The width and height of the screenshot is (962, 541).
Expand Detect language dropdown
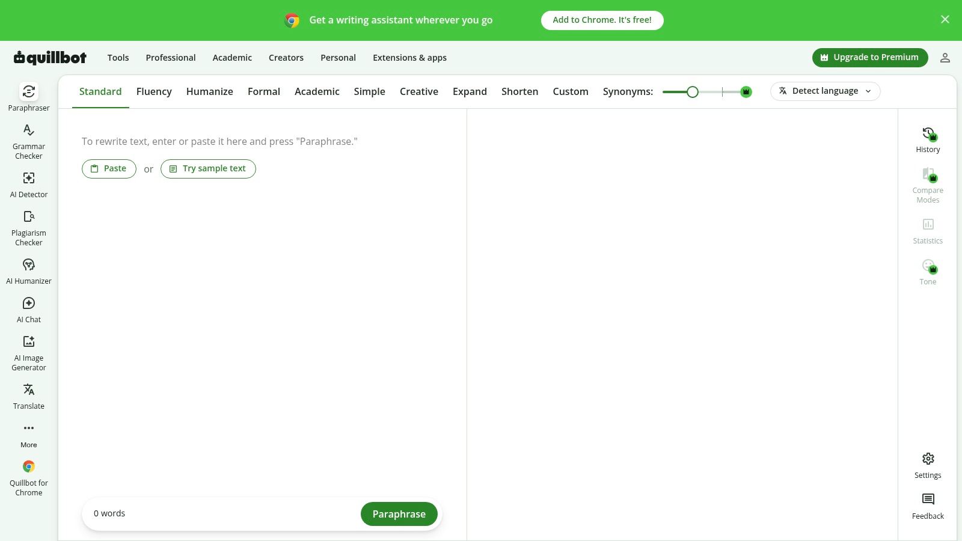coord(826,91)
